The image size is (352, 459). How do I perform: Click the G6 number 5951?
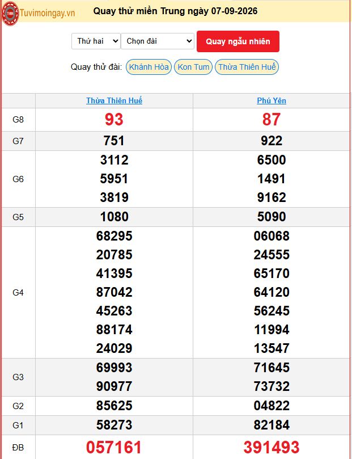coord(114,179)
